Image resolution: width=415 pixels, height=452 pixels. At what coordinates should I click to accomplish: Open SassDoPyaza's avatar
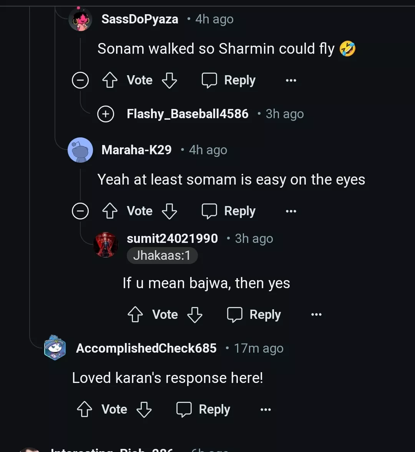coord(80,19)
